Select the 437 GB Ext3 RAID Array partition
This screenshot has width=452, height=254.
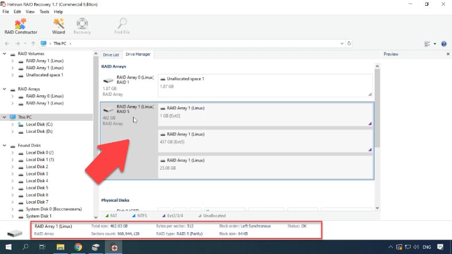click(x=265, y=141)
